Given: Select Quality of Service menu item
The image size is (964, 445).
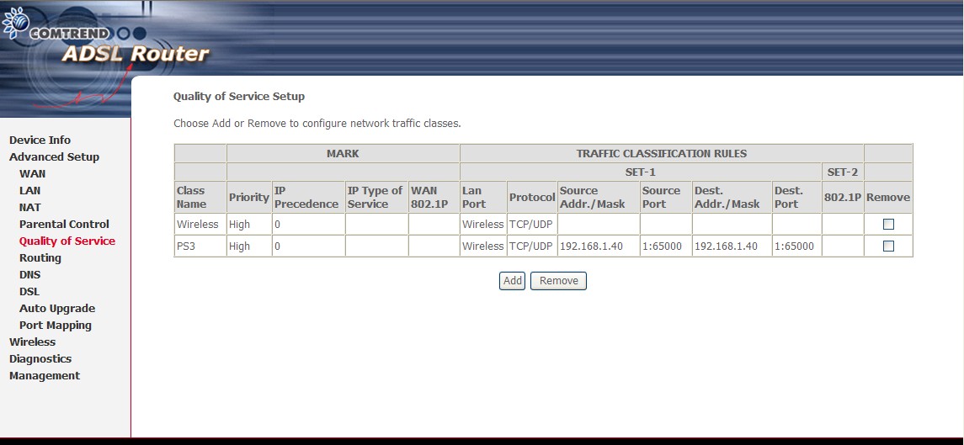Looking at the screenshot, I should (67, 241).
